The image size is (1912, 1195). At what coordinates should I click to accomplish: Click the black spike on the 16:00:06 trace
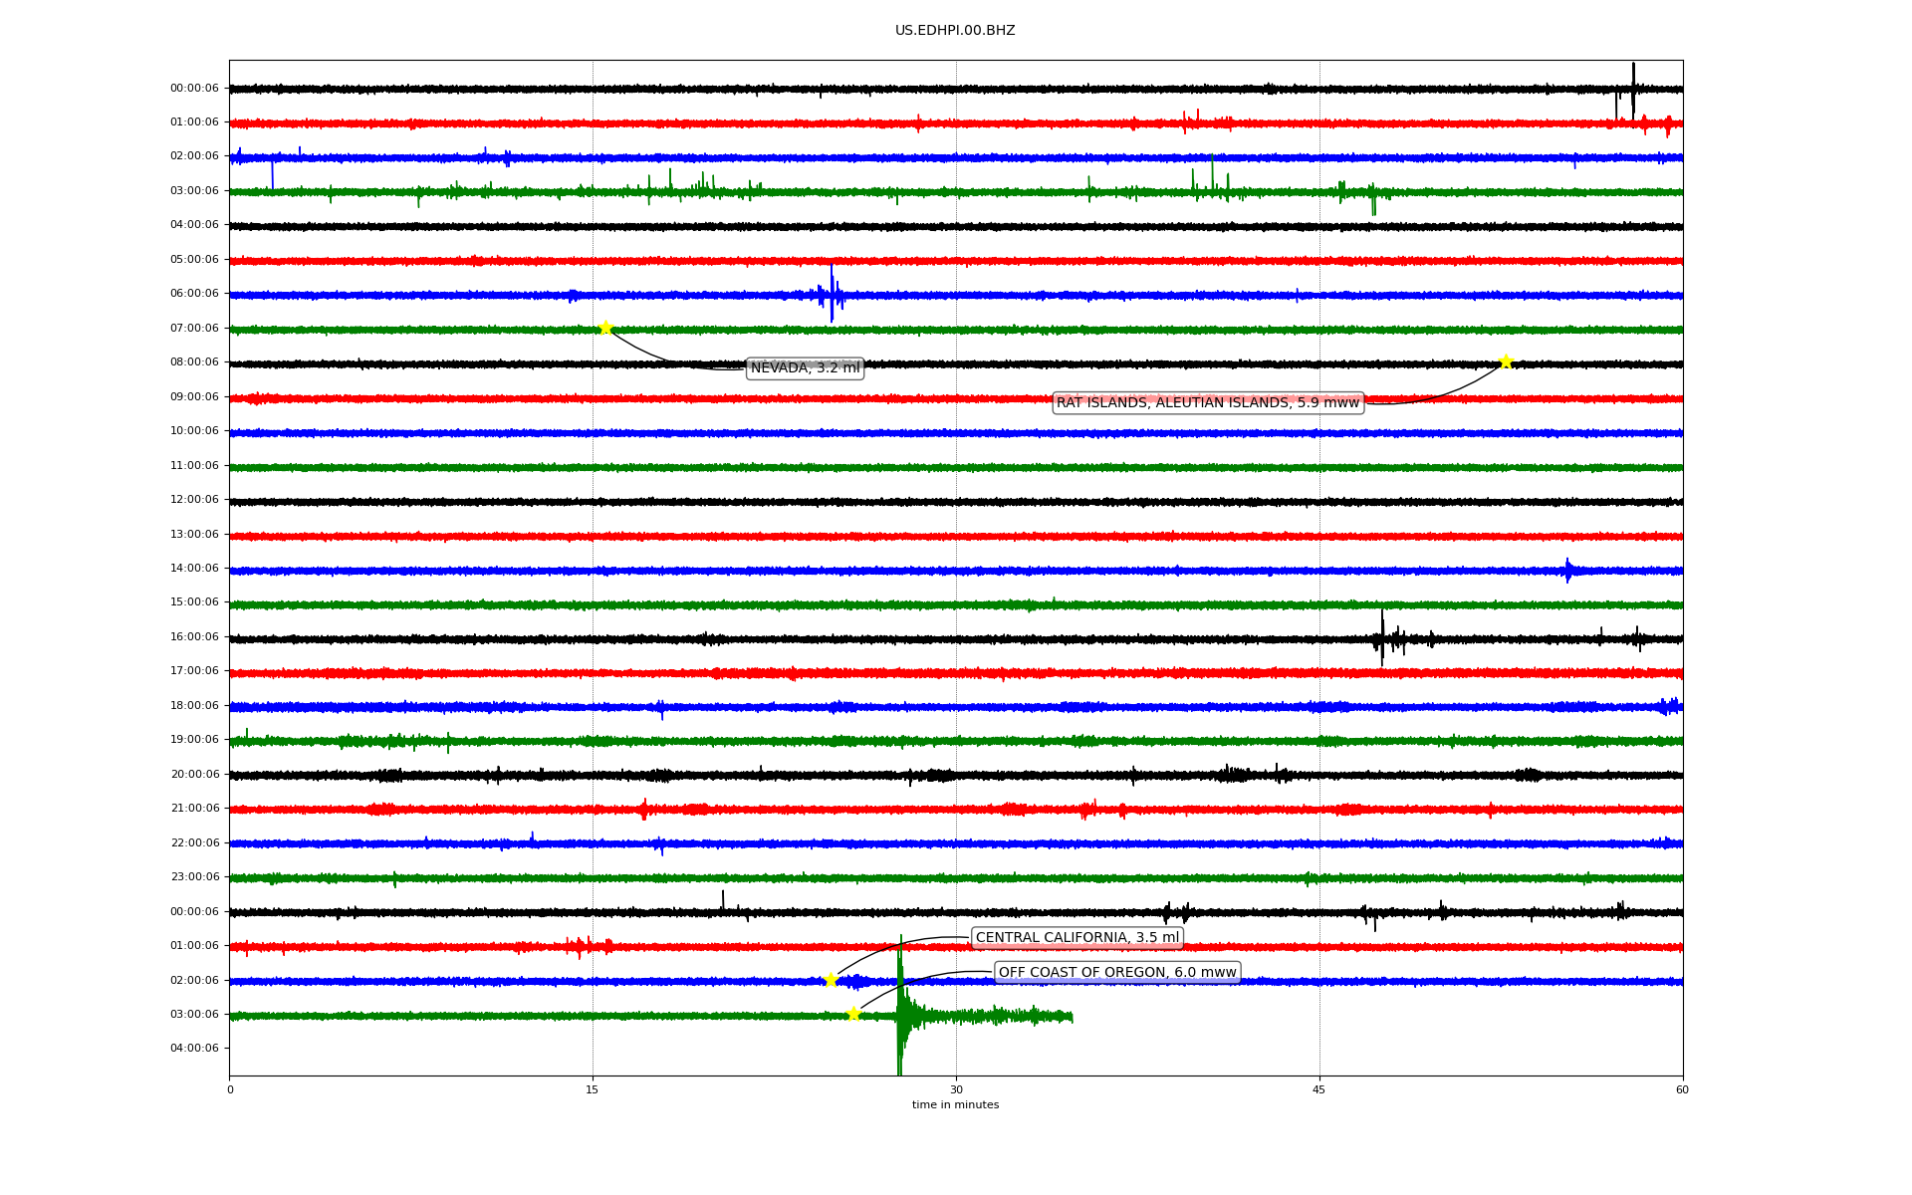click(x=1382, y=637)
